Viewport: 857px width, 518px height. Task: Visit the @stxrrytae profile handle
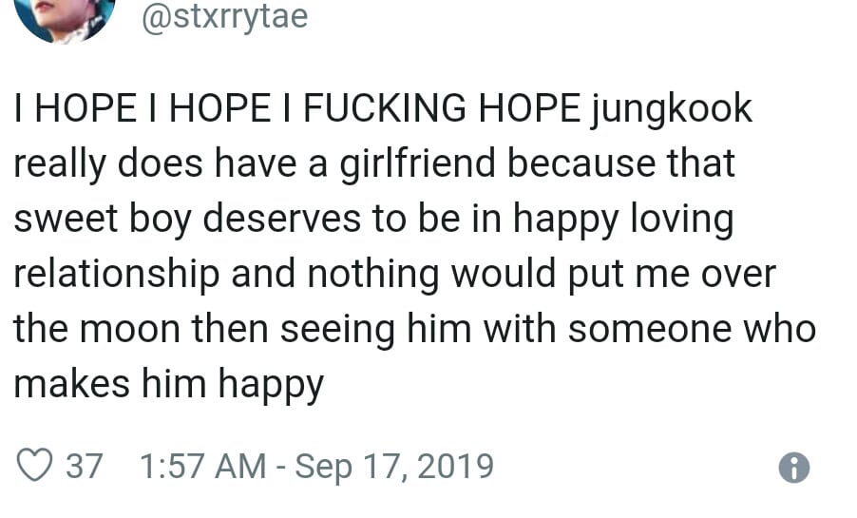click(224, 16)
